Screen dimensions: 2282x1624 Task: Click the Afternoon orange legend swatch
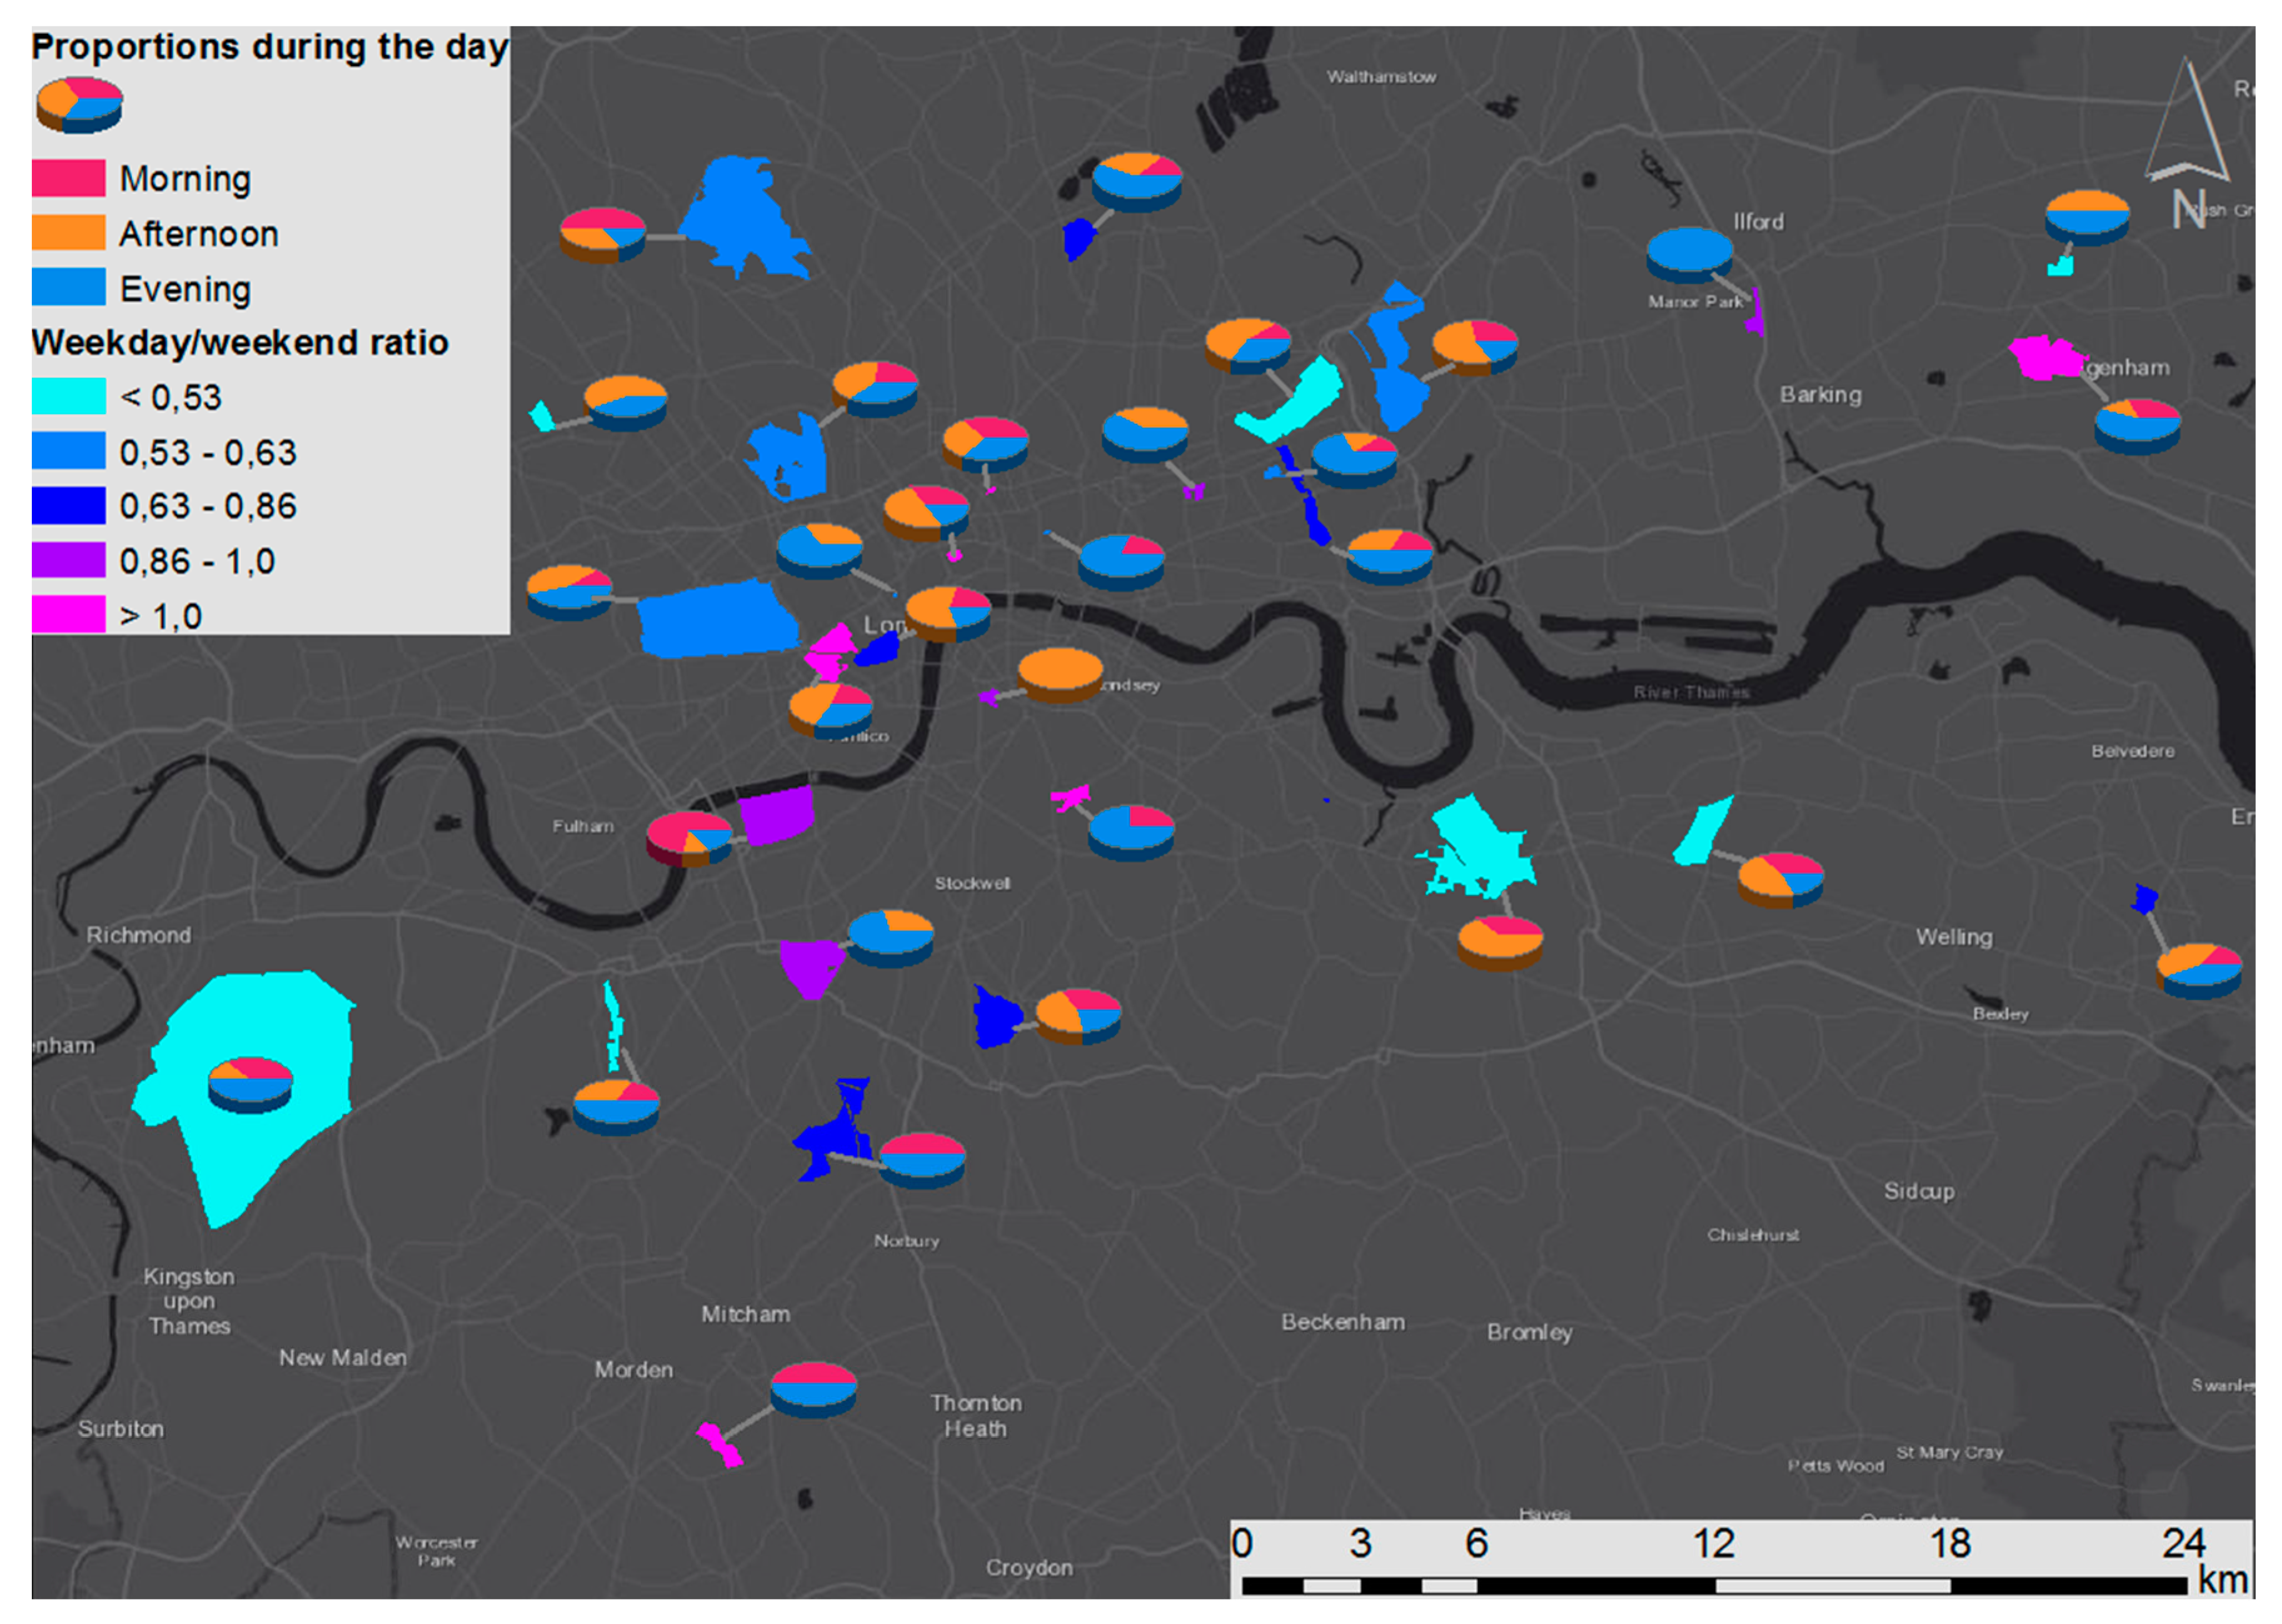pos(68,233)
